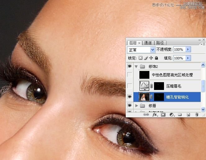Switch to the 路径 tab
This screenshot has height=160, width=206.
click(x=160, y=43)
